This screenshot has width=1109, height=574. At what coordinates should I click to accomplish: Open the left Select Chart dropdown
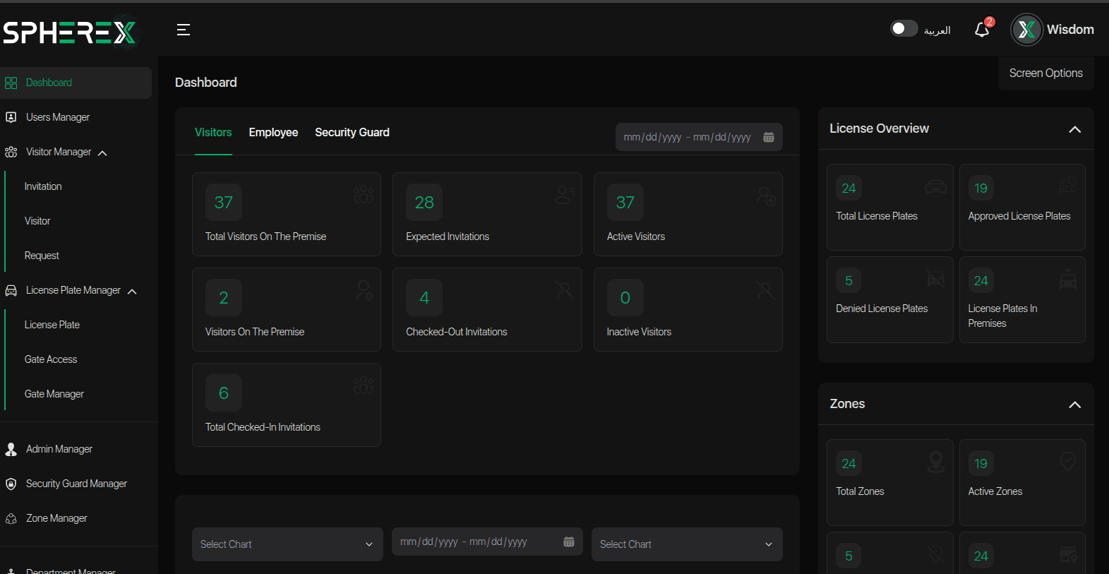[287, 544]
